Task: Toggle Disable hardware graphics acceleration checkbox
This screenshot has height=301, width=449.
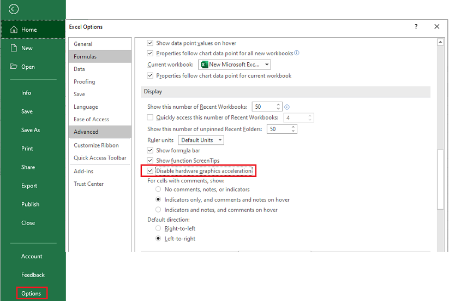Action: [150, 171]
